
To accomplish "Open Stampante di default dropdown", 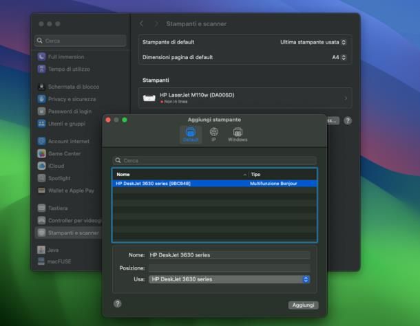I will click(x=313, y=42).
